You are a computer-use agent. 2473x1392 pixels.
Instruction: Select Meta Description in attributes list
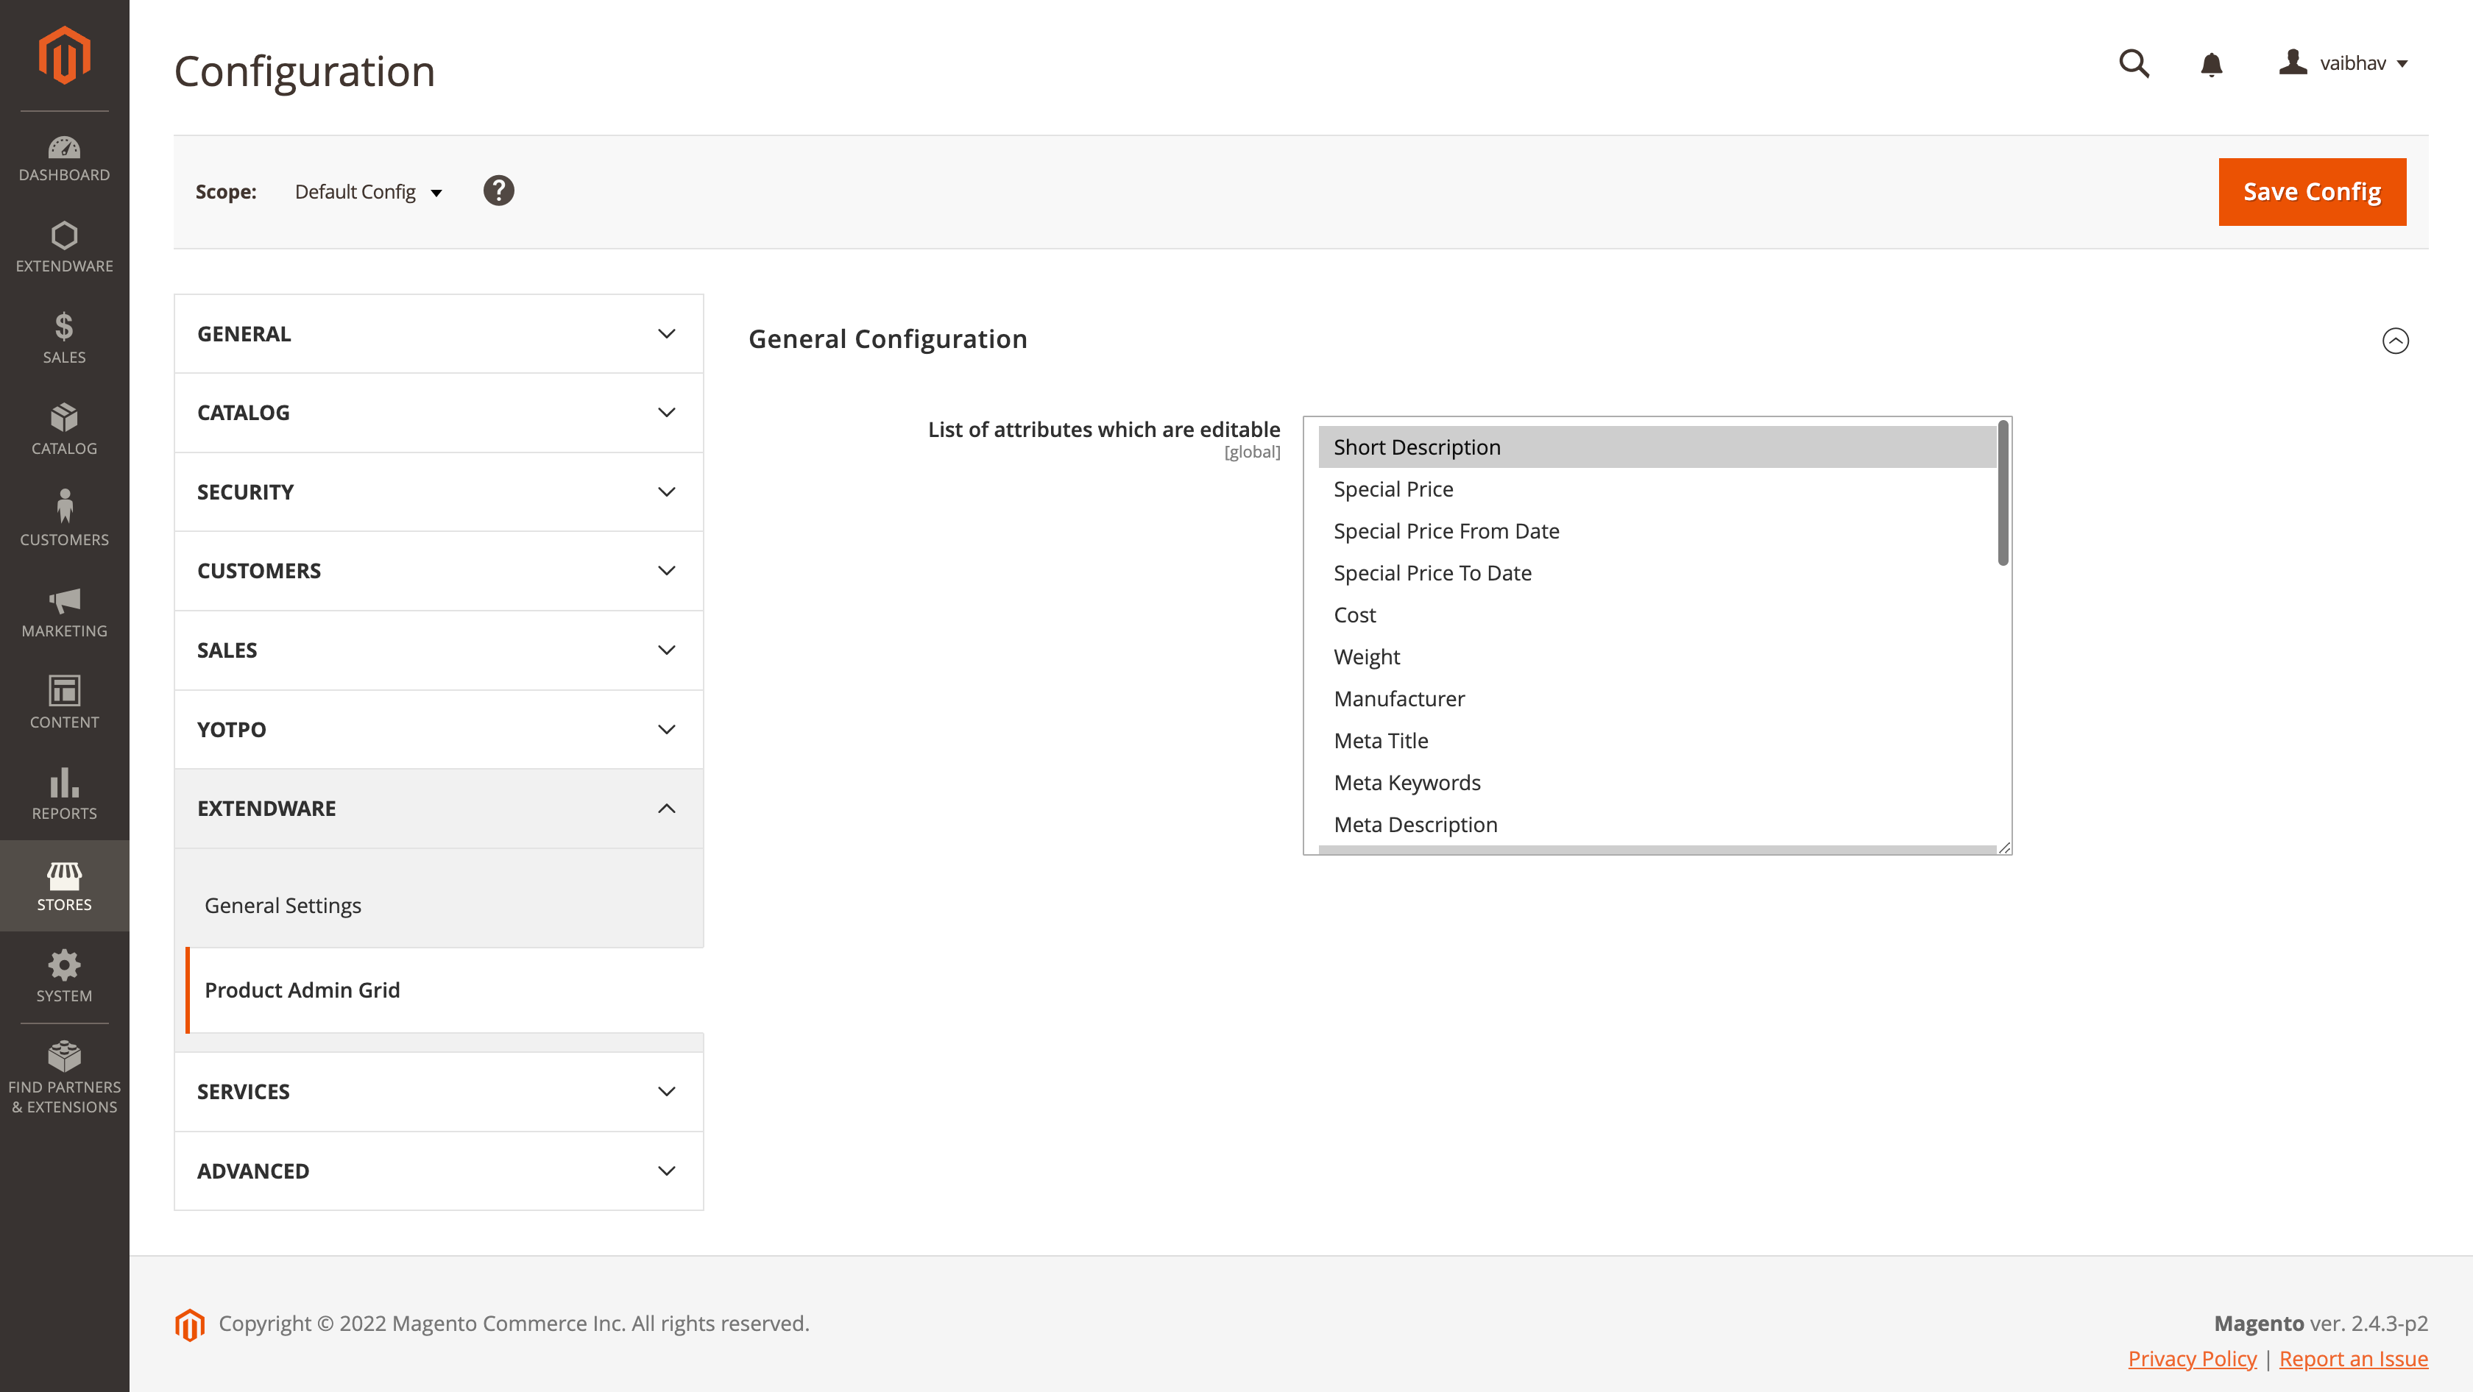tap(1415, 825)
